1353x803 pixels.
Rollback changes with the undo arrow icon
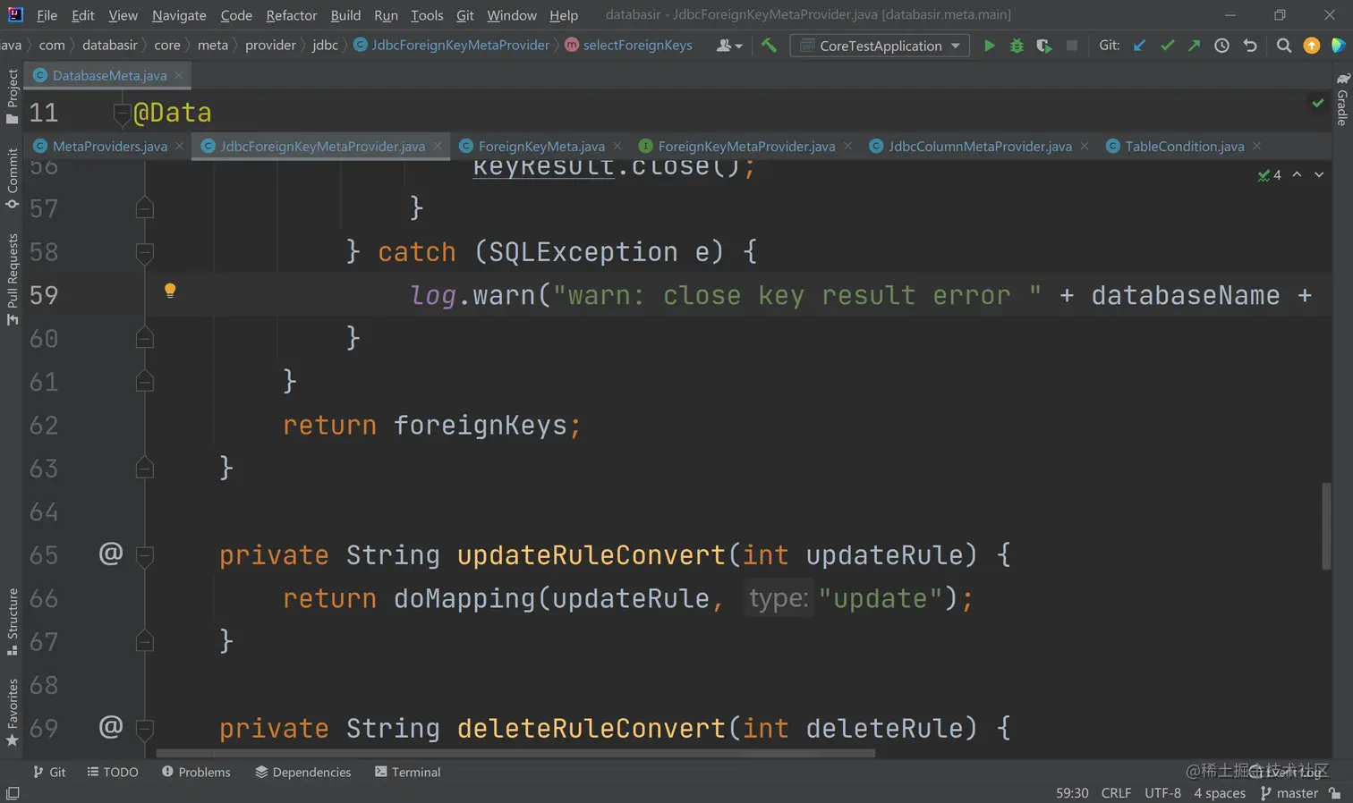[x=1250, y=46]
